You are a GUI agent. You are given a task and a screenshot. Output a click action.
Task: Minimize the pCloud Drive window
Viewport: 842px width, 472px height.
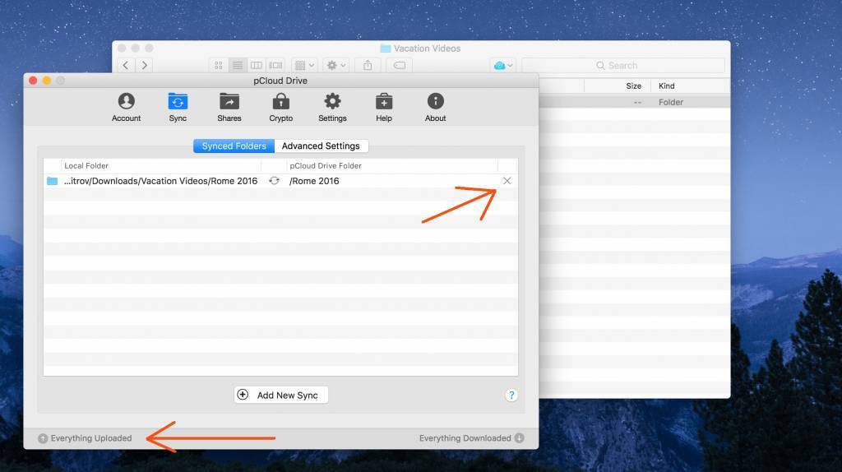[x=47, y=81]
